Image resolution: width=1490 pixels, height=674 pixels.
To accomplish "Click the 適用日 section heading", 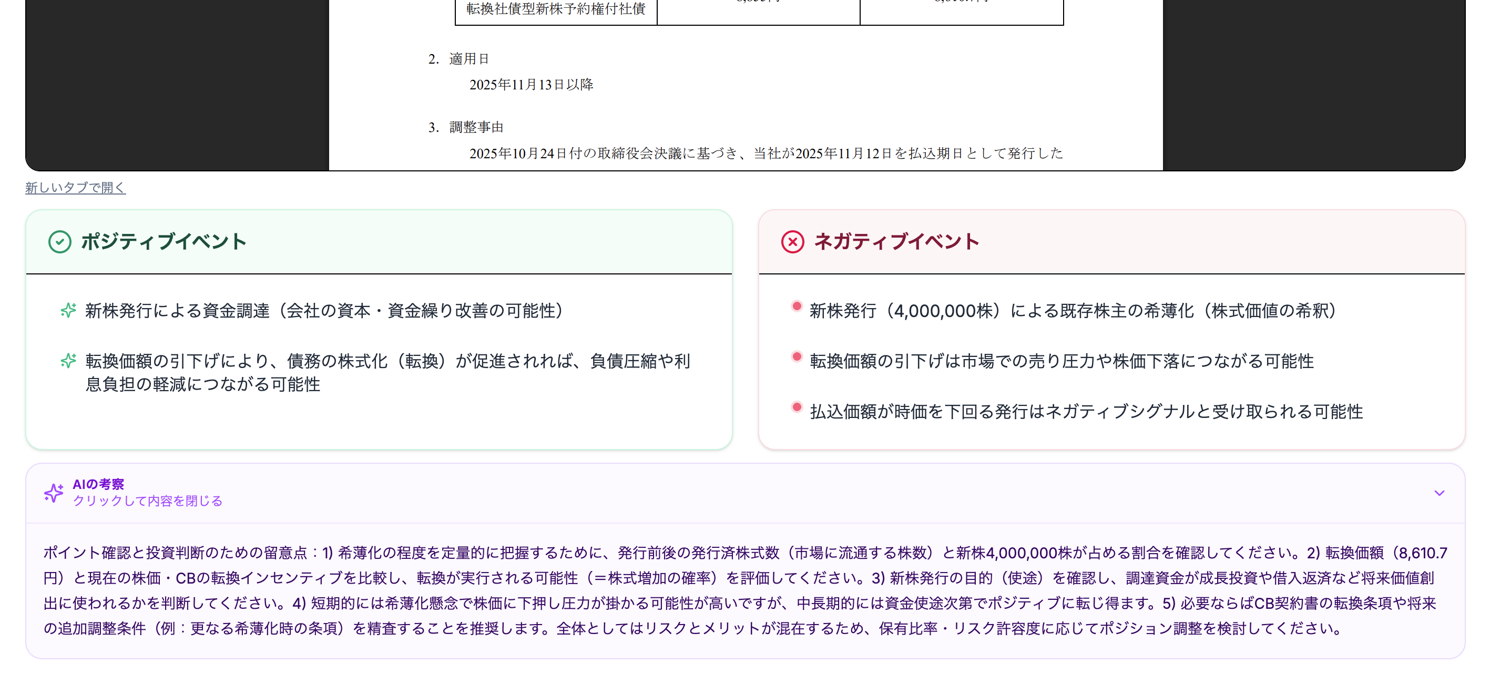I will click(x=468, y=59).
